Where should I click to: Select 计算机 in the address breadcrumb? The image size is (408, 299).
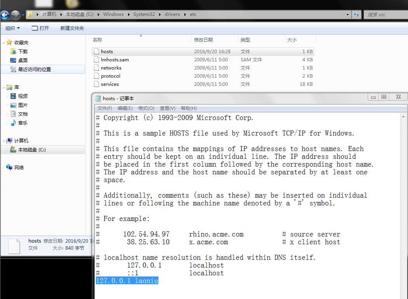click(x=49, y=14)
